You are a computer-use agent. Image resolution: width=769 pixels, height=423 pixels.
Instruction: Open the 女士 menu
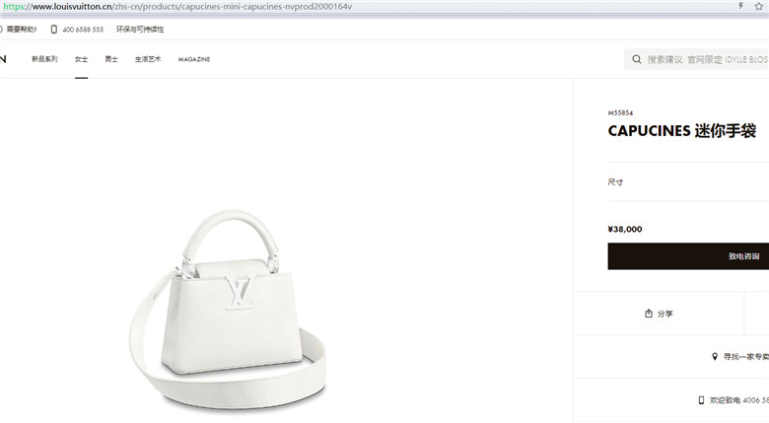point(82,59)
